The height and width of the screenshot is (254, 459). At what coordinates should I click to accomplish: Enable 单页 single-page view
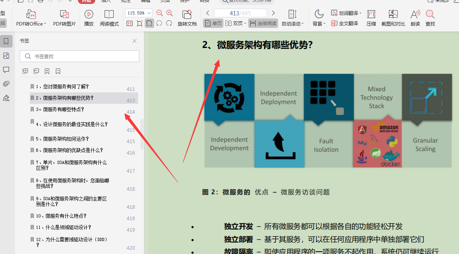tap(213, 24)
